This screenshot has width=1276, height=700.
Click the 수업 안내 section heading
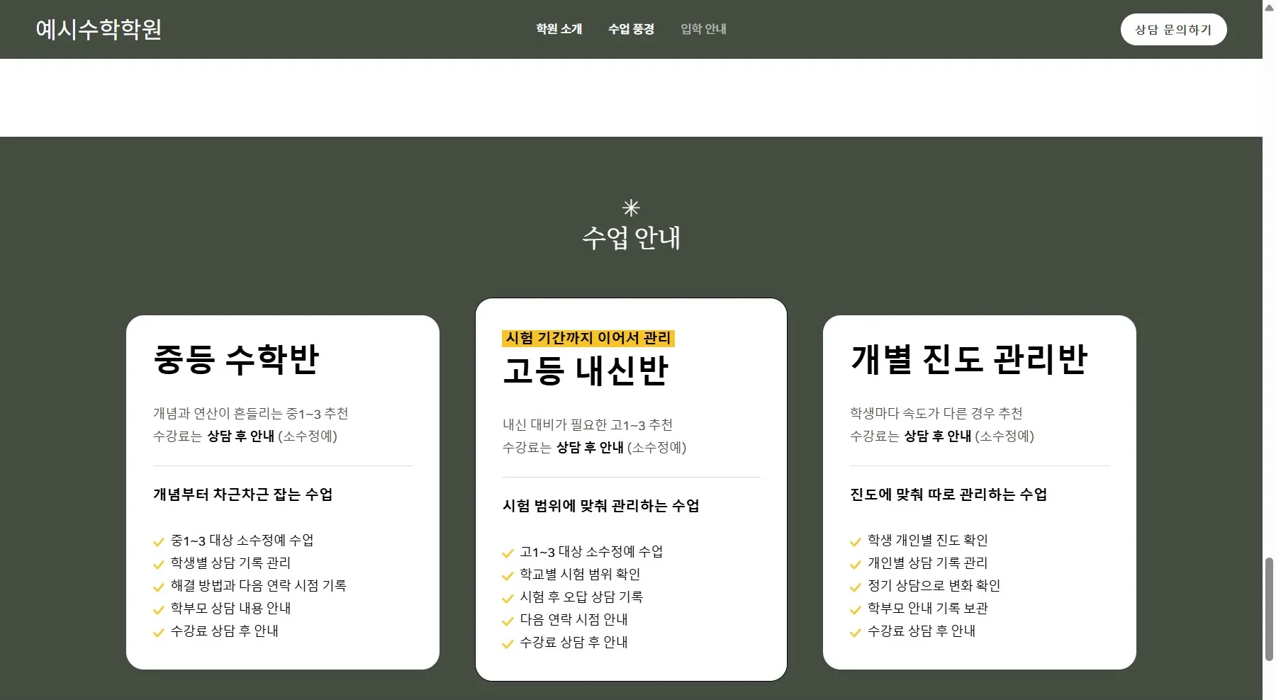pyautogui.click(x=631, y=237)
